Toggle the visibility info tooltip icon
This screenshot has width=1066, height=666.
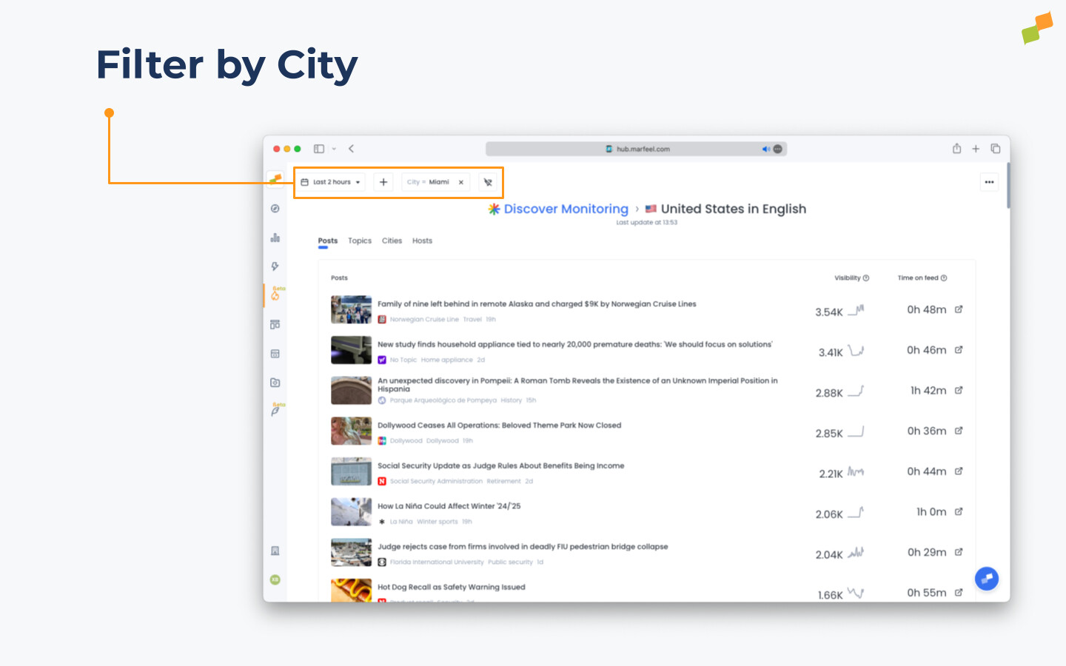point(868,277)
